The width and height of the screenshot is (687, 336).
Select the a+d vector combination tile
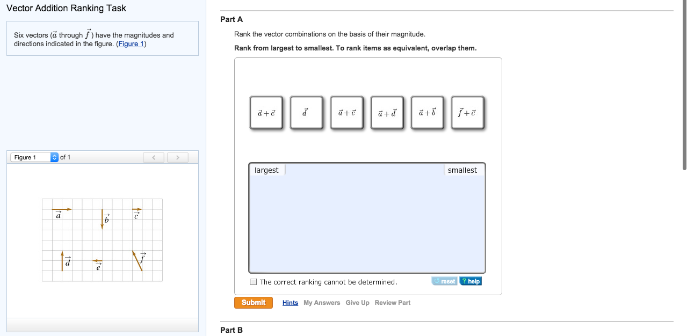click(x=387, y=113)
